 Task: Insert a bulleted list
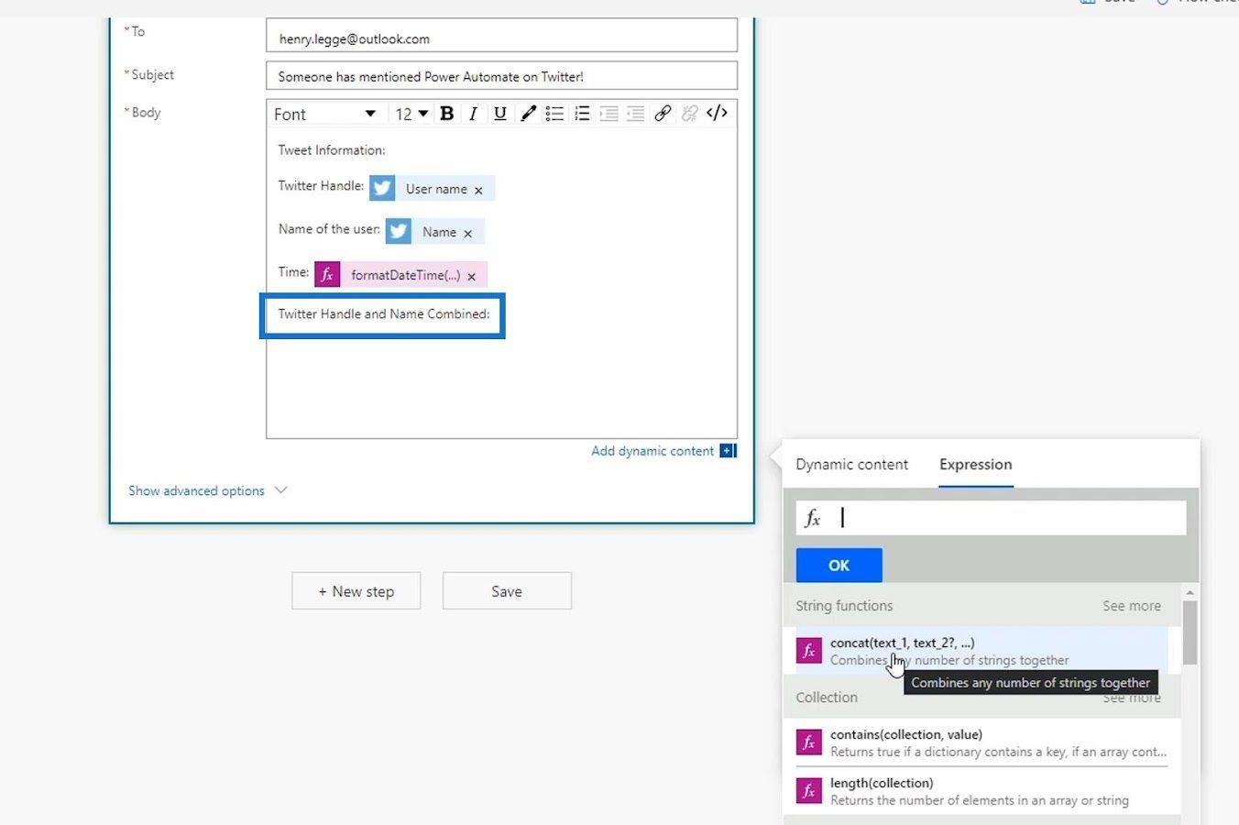pos(554,114)
